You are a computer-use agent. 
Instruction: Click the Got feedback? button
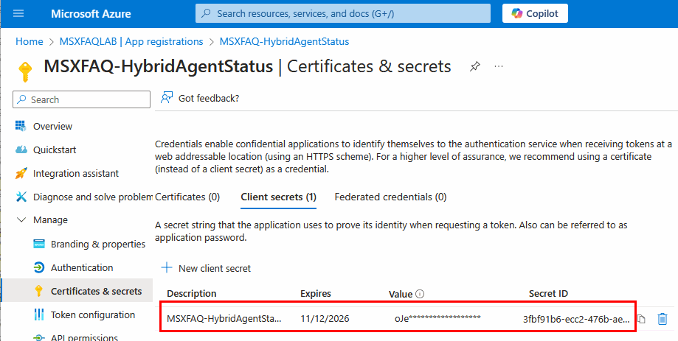point(200,98)
